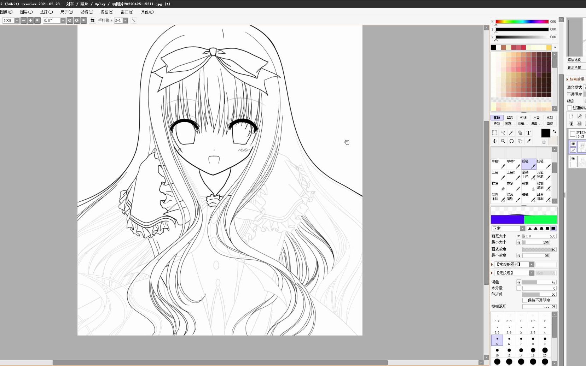Toggle the 水分量 checkbox
Image resolution: width=586 pixels, height=366 pixels.
coord(519,288)
